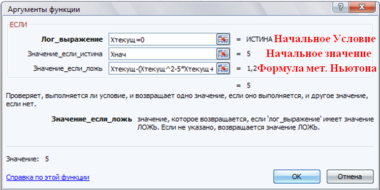
Task: Click range selector icon for Значение_если_ложь field
Action: (x=222, y=69)
